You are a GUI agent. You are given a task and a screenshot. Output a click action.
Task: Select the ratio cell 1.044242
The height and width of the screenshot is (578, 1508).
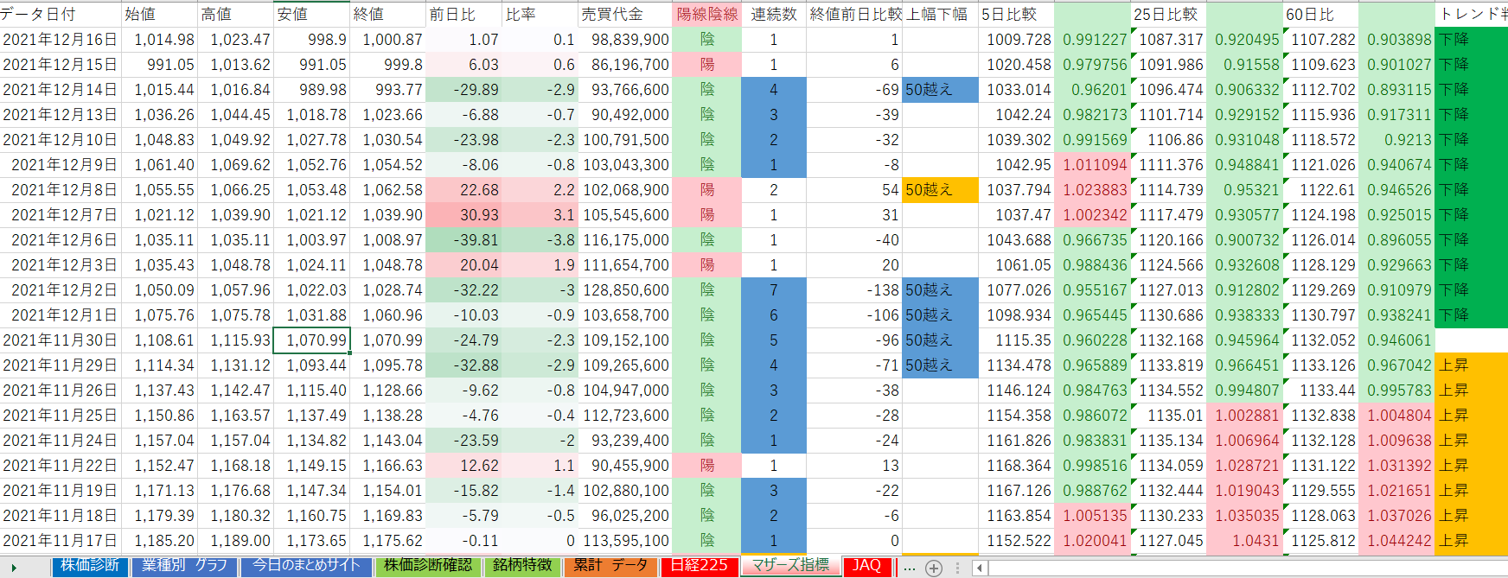pos(1396,541)
